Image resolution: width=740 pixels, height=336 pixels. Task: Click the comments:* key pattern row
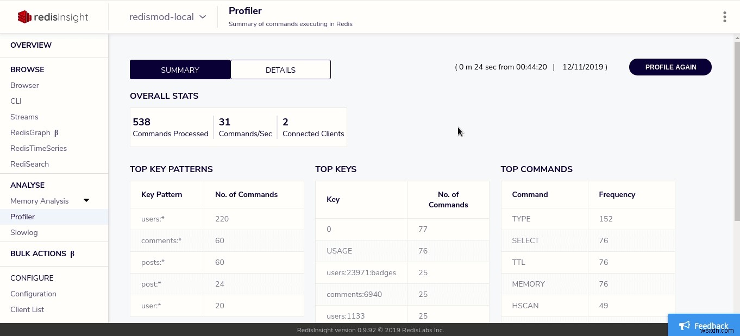tap(217, 240)
